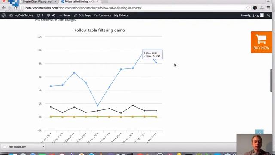Click the chart title Follow table filtering demo
This screenshot has height=155, width=275.
[x=100, y=30]
